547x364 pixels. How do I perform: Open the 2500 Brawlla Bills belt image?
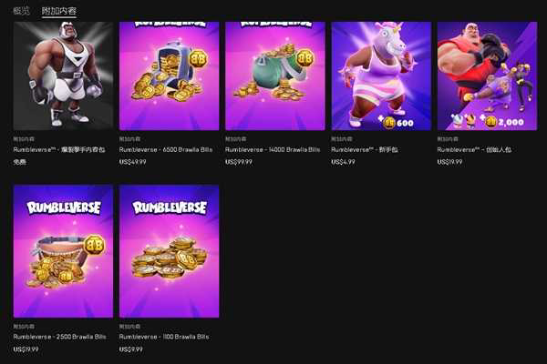click(x=63, y=251)
